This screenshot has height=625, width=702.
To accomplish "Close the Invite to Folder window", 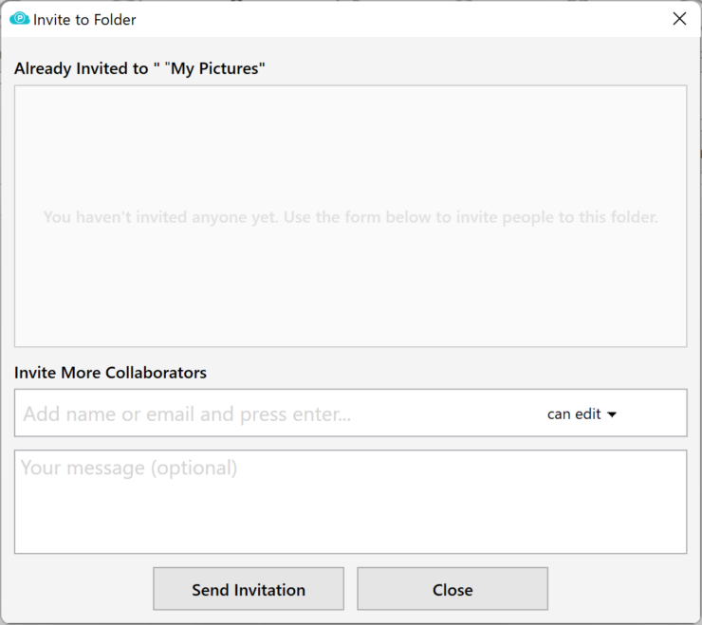I will click(x=679, y=19).
